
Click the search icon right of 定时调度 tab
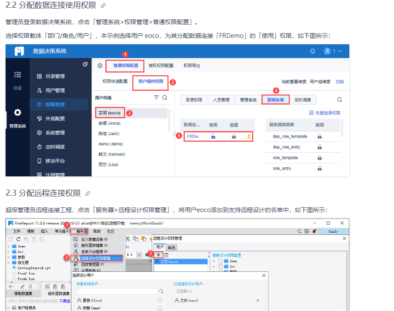point(339,100)
